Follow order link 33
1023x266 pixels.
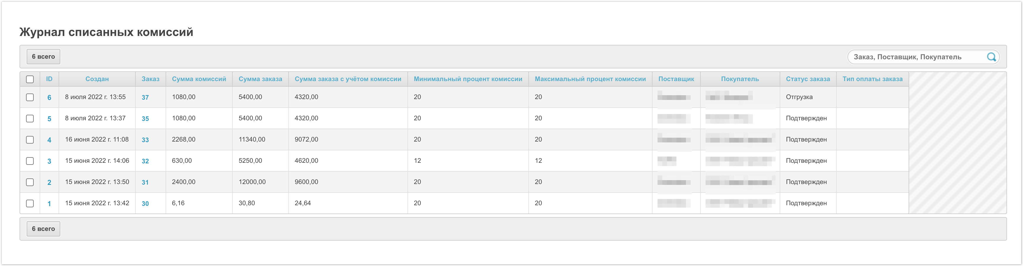click(145, 140)
